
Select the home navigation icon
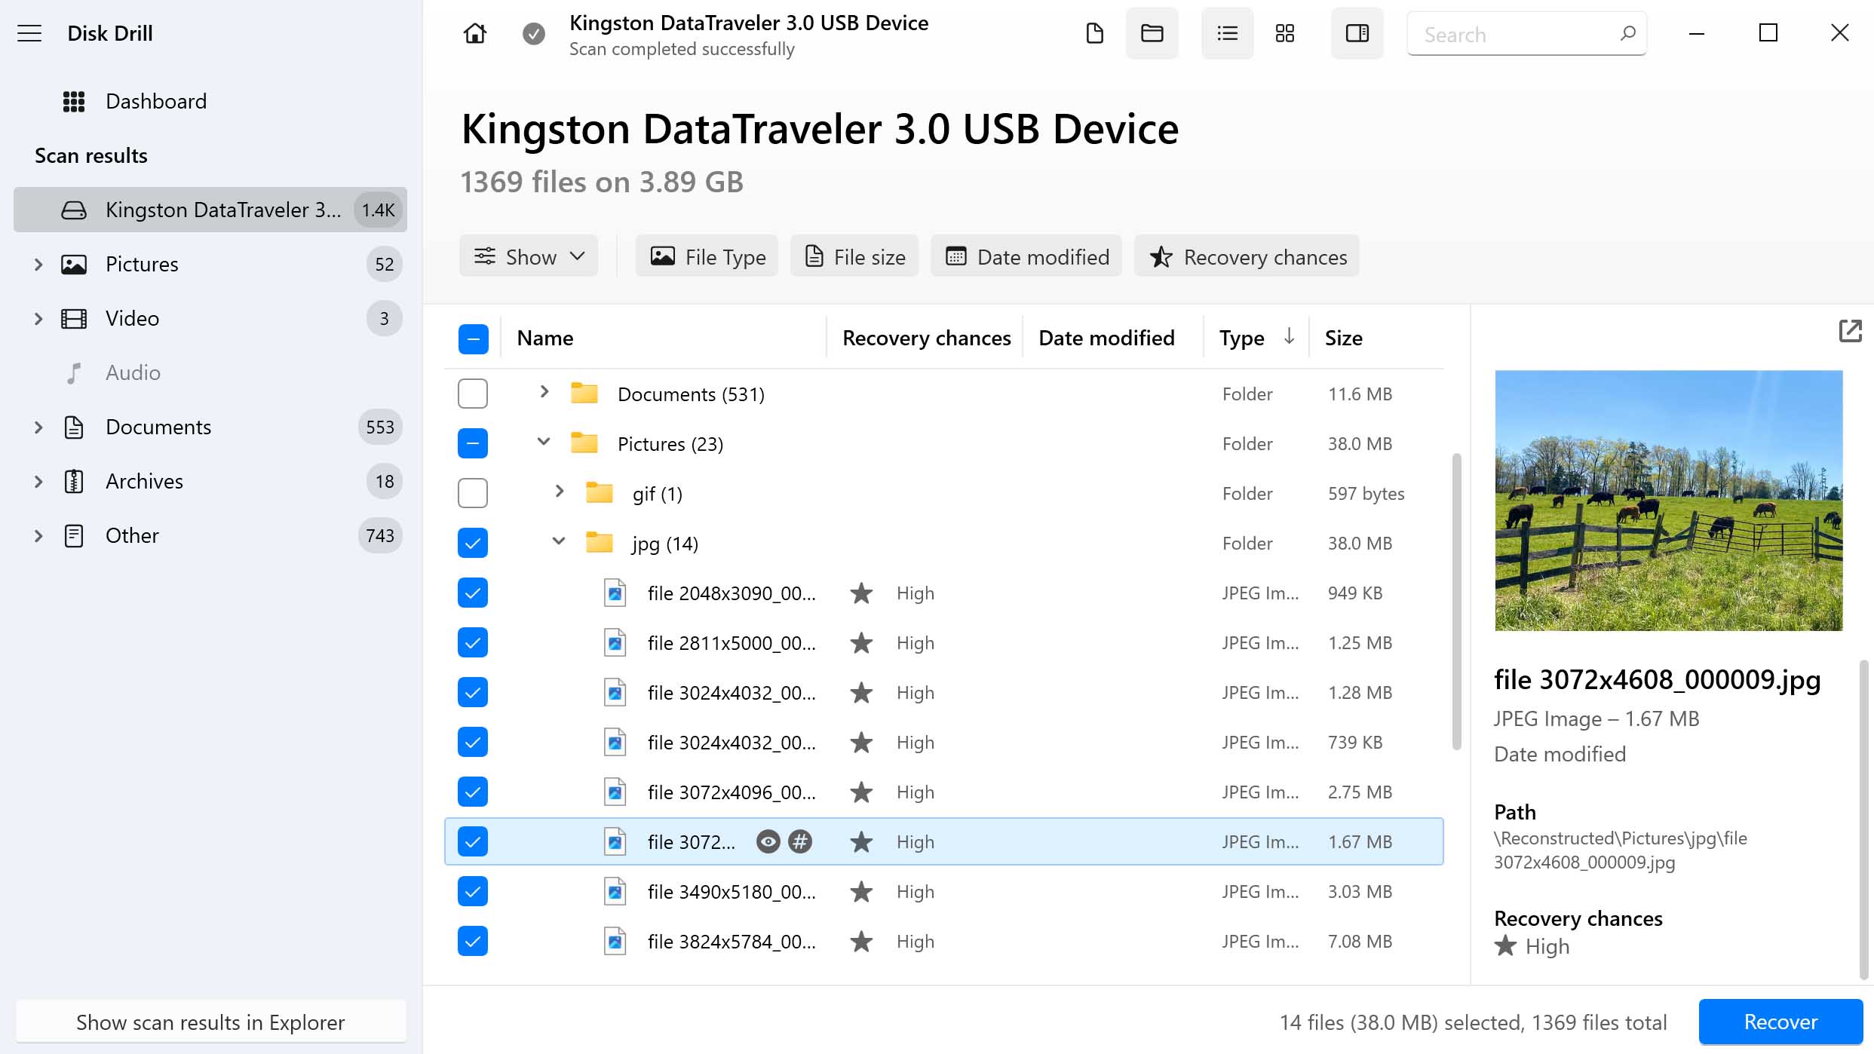point(475,32)
